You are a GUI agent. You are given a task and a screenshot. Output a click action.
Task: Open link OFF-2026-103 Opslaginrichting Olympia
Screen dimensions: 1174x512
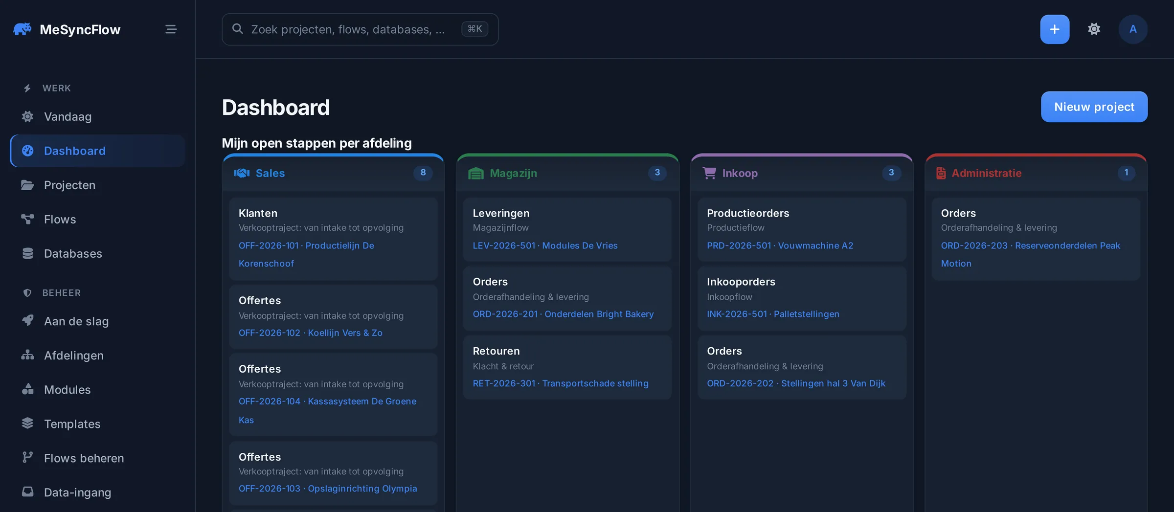coord(328,489)
